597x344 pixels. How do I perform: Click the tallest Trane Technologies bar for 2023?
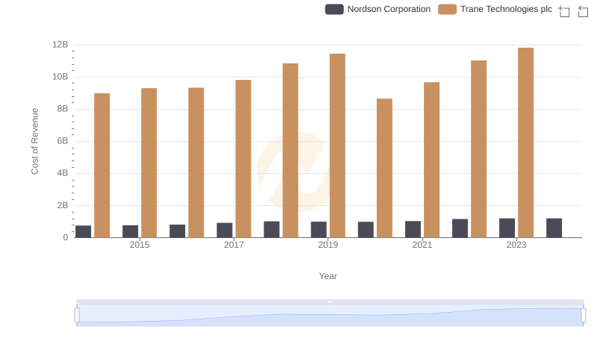[525, 143]
